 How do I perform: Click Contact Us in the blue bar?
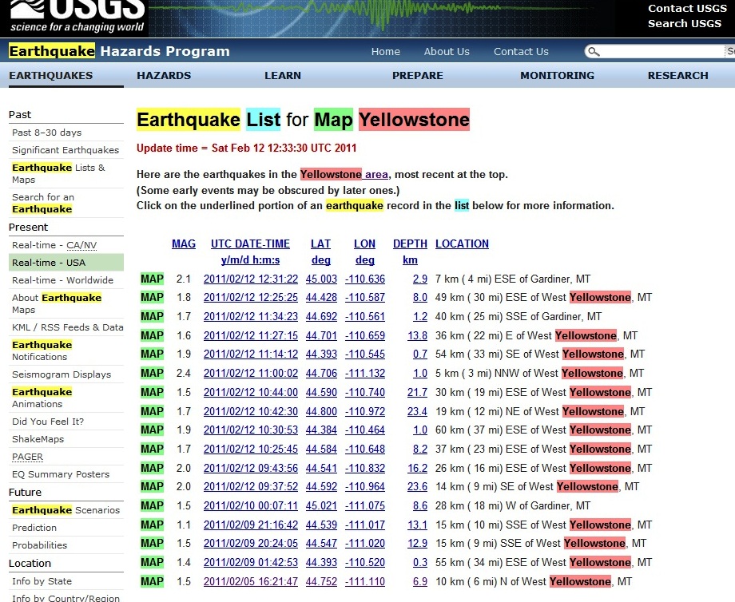(521, 52)
